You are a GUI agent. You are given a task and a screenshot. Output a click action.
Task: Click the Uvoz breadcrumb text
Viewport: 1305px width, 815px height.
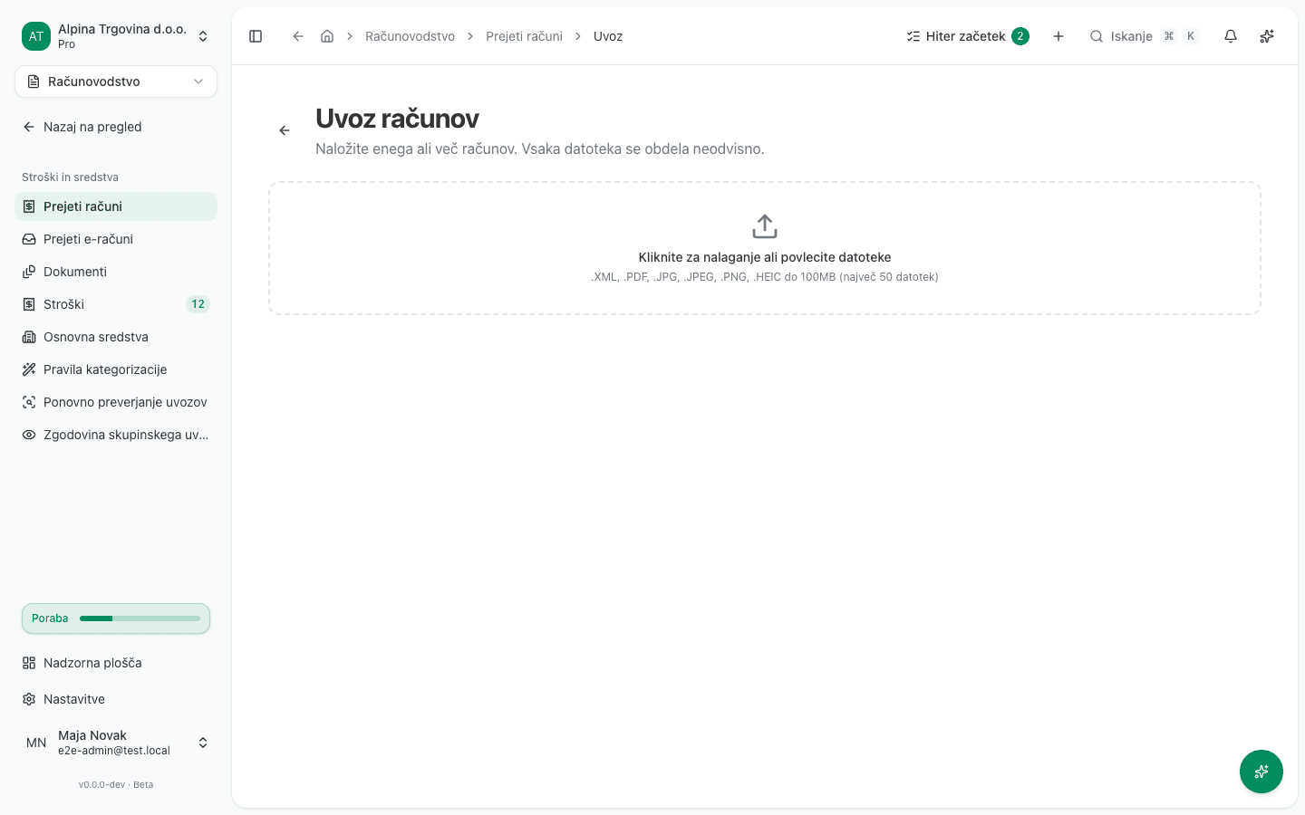[608, 36]
